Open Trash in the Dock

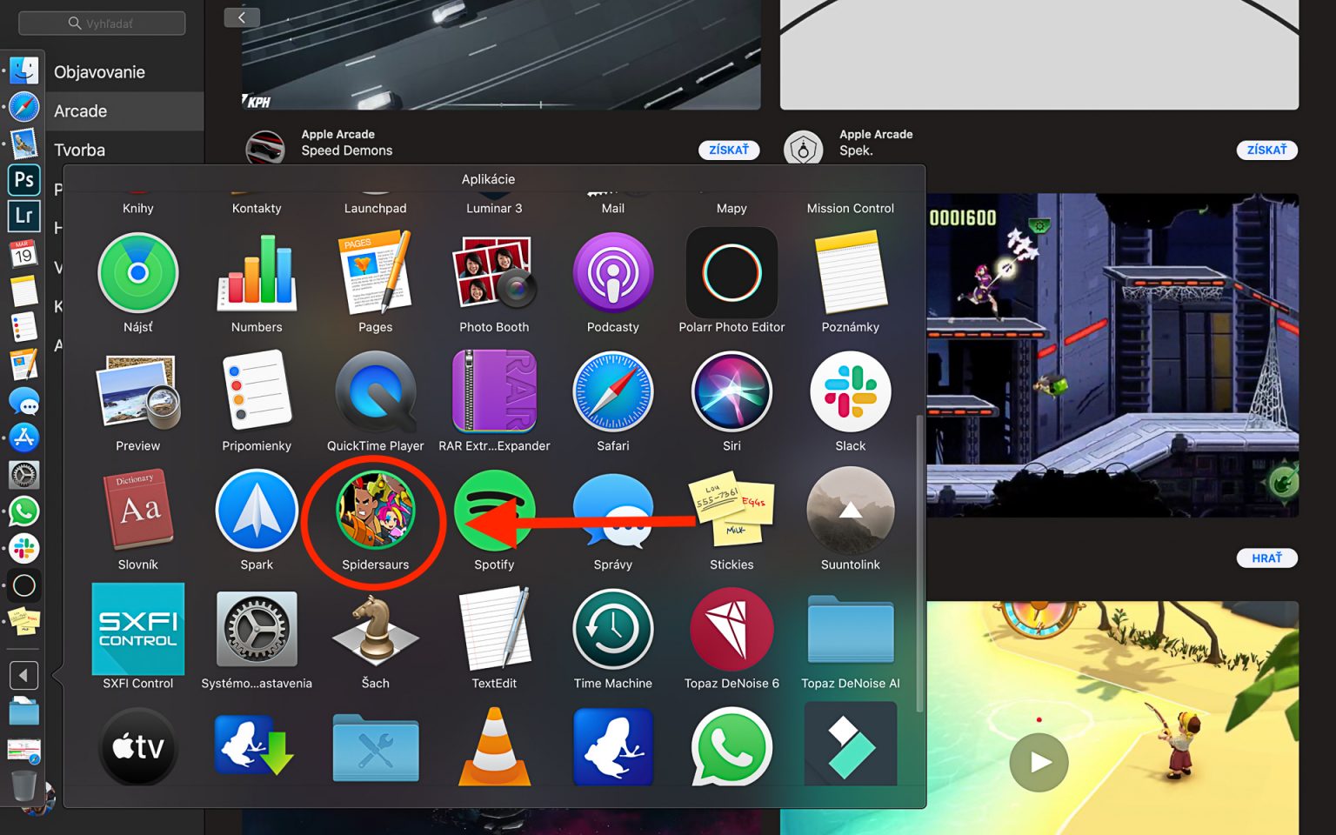pyautogui.click(x=23, y=785)
